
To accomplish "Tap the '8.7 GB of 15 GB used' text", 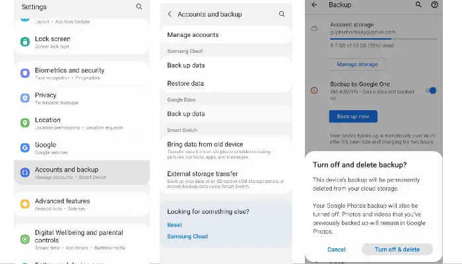I will pyautogui.click(x=362, y=46).
